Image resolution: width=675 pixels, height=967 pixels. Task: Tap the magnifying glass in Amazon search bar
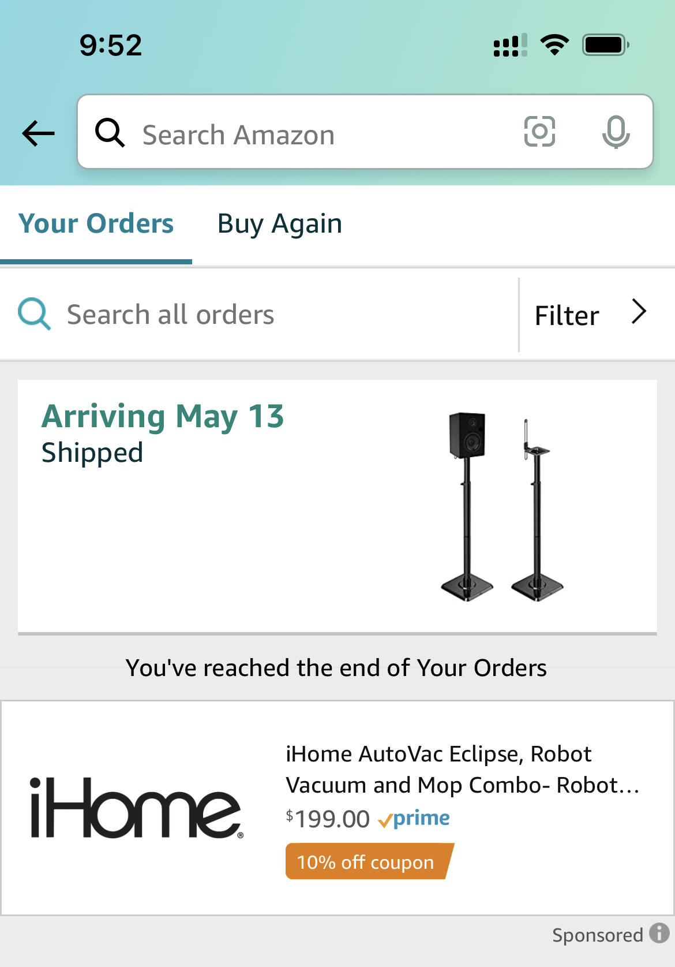(110, 133)
